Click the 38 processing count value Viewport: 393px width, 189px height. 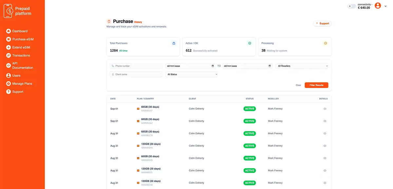[264, 51]
